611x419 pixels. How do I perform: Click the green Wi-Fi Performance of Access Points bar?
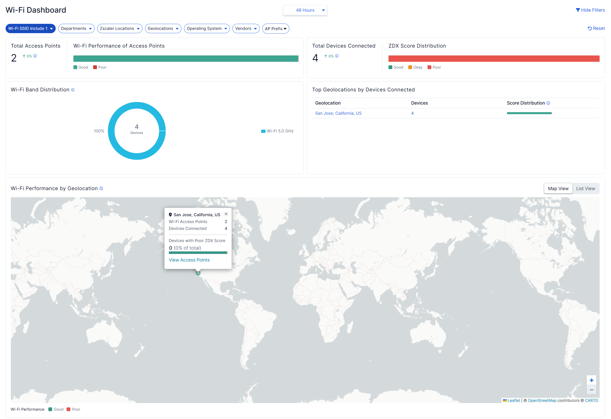tap(186, 59)
